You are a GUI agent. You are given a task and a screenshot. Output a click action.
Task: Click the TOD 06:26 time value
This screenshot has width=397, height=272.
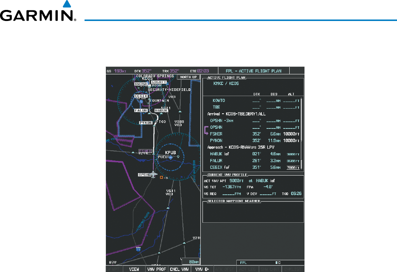(296, 193)
